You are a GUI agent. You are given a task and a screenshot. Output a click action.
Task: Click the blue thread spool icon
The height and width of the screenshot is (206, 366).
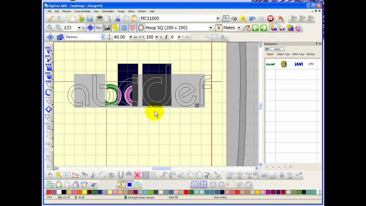coord(129,185)
